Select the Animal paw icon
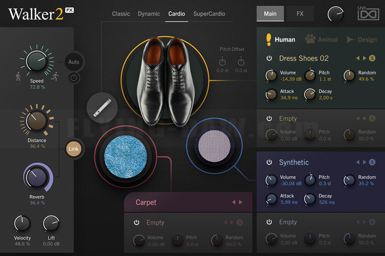385x256 pixels. (310, 39)
